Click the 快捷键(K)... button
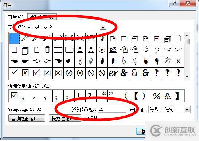This screenshot has width=199, height=141. click(65, 118)
